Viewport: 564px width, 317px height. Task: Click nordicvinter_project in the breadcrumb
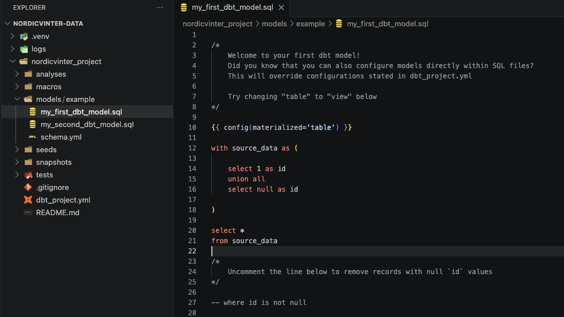coord(217,23)
